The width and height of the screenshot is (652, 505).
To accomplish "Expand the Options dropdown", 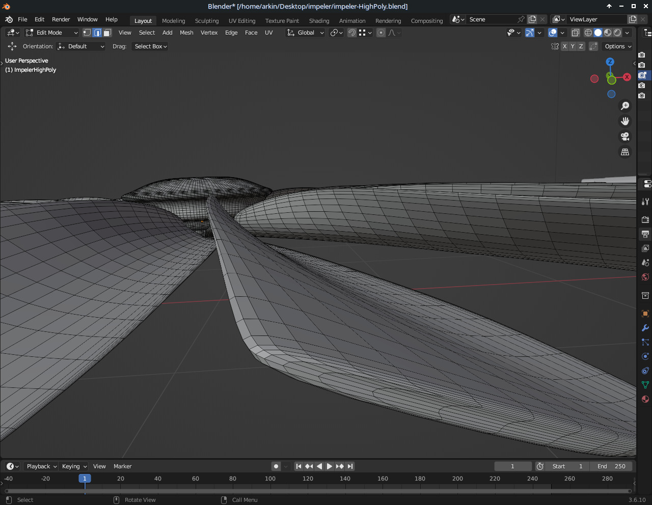I will click(x=618, y=46).
